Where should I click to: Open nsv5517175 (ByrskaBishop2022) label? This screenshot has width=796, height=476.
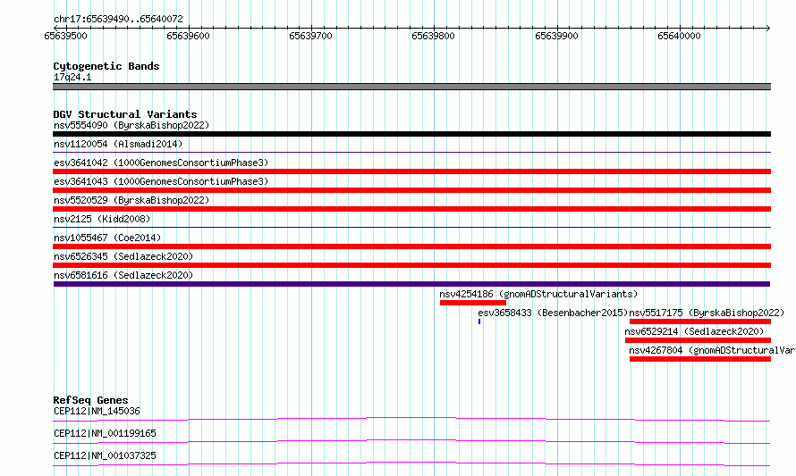pyautogui.click(x=707, y=313)
